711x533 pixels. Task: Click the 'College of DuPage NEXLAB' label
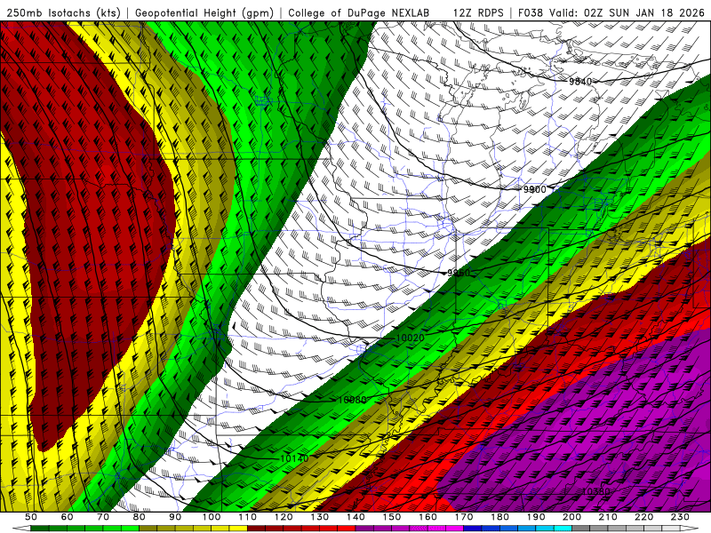[359, 13]
